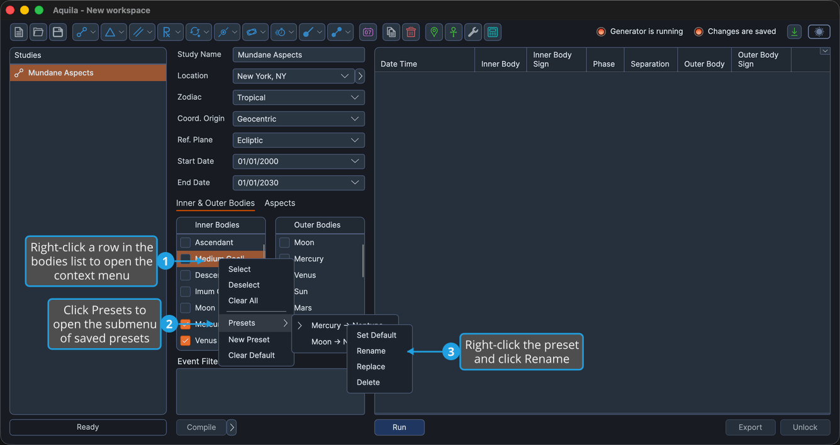The height and width of the screenshot is (445, 840).
Task: Open the Coord. Origin Geocentric dropdown
Action: [x=299, y=119]
